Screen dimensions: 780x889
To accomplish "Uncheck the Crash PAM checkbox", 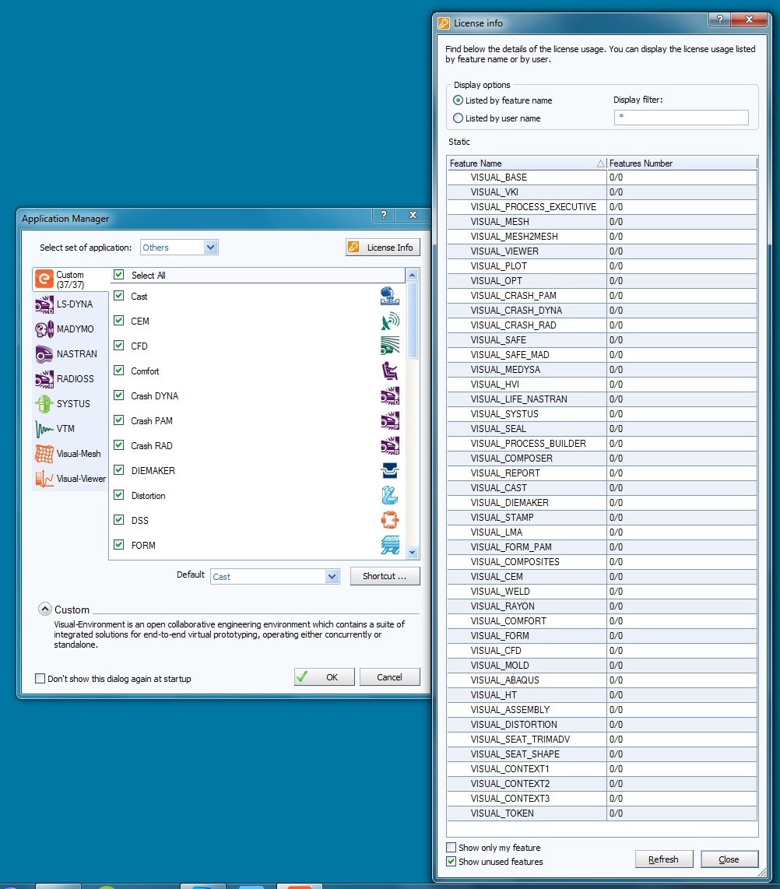I will 118,420.
